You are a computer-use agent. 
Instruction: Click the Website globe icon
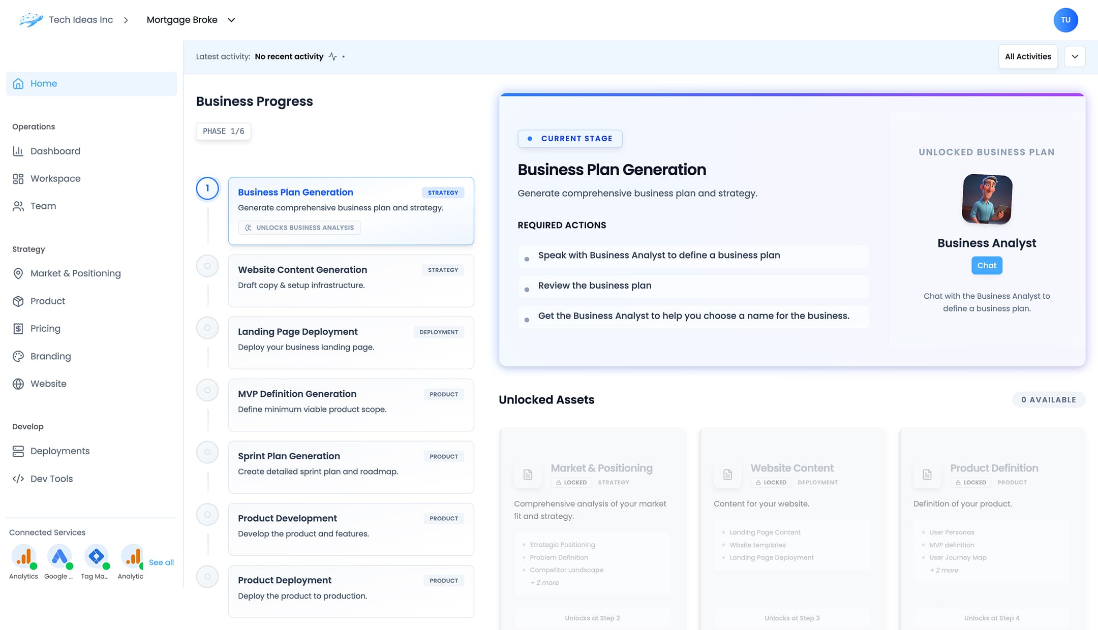[x=18, y=384]
